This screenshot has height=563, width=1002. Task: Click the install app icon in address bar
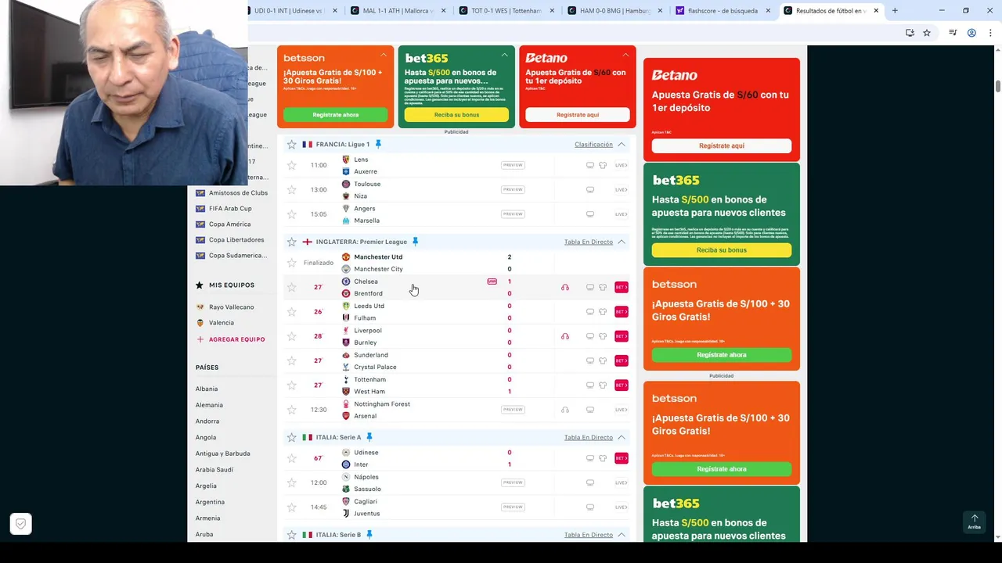point(910,33)
